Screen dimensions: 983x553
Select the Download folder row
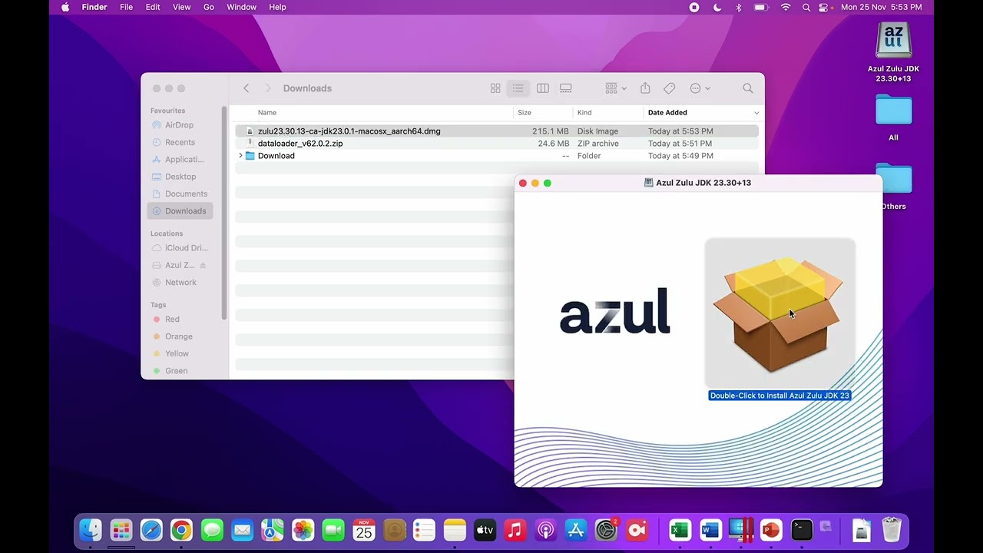[497, 156]
